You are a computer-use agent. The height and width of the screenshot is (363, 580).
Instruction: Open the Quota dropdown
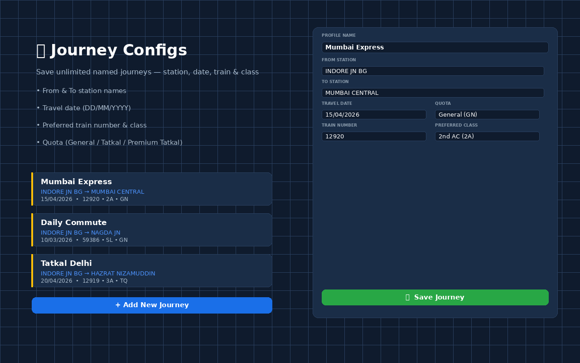[487, 114]
